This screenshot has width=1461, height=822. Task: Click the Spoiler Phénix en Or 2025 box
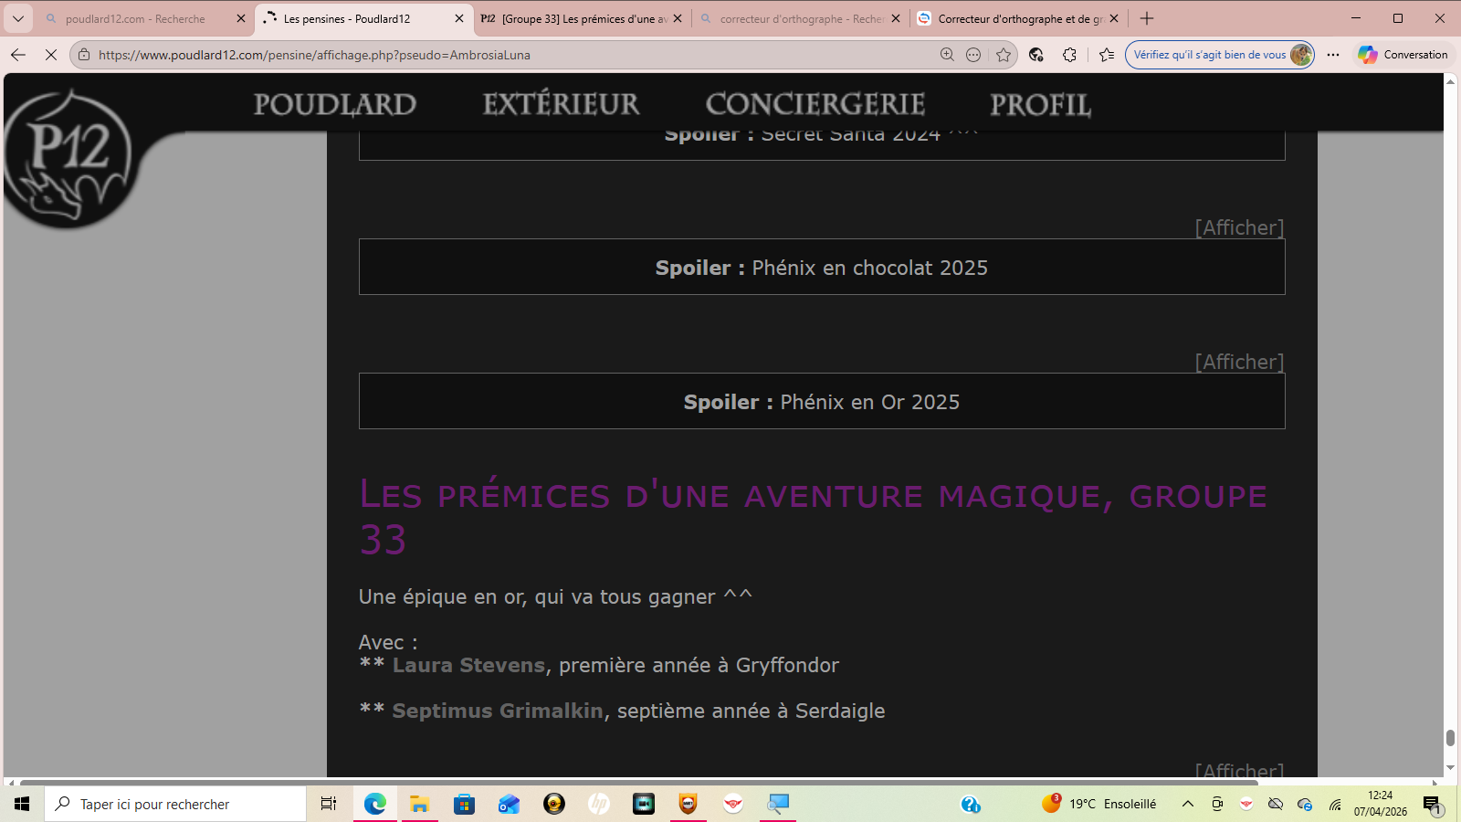click(x=822, y=401)
